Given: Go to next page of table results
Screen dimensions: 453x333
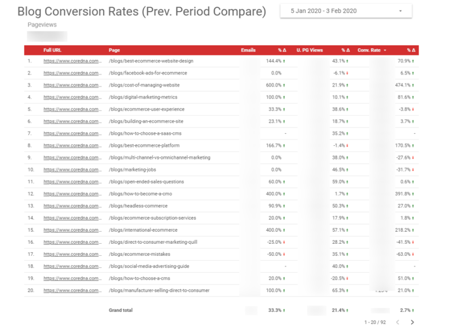Looking at the screenshot, I should coord(412,322).
